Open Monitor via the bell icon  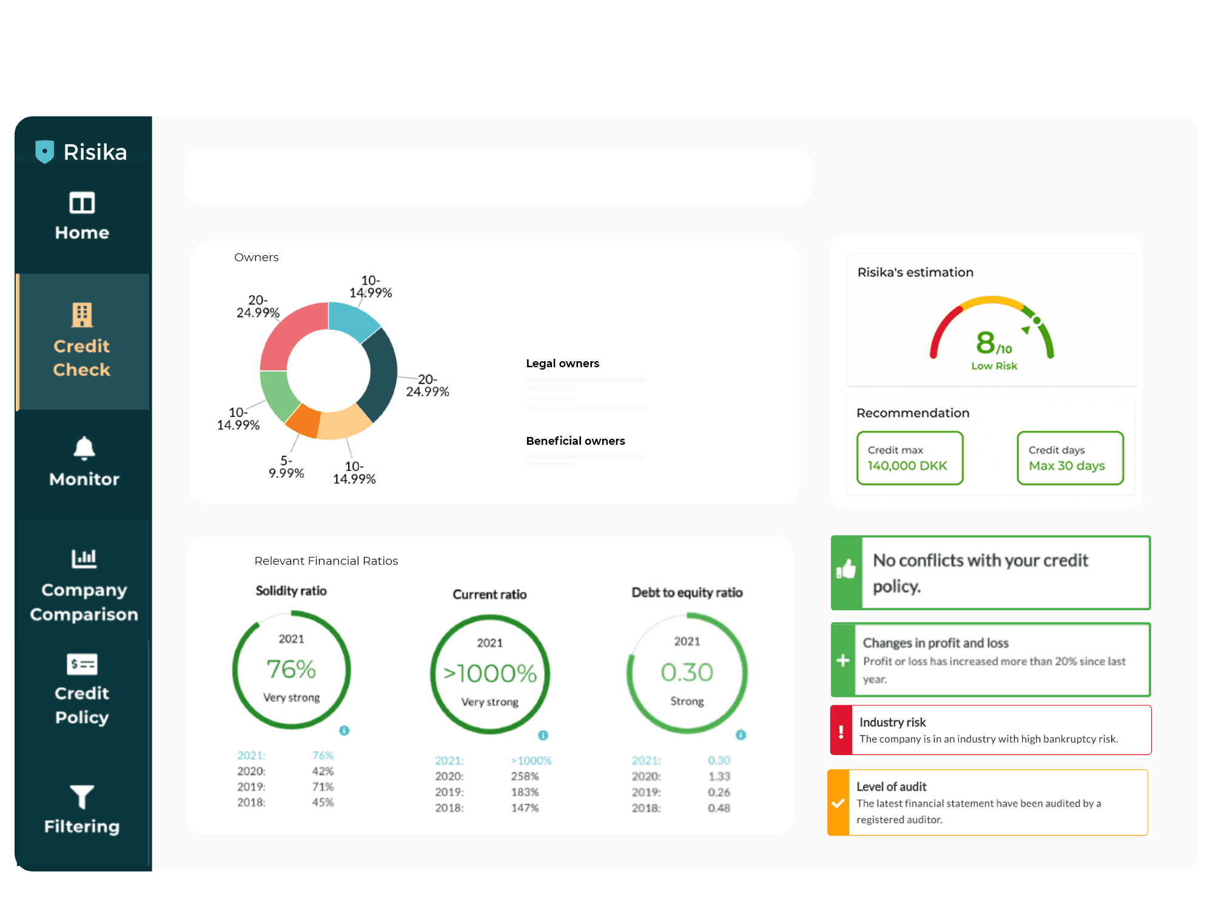click(x=82, y=448)
